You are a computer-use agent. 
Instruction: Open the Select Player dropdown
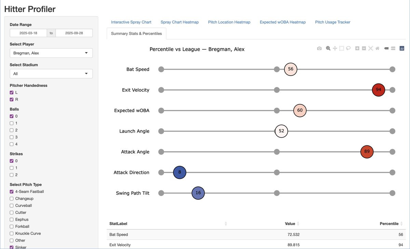pos(51,53)
